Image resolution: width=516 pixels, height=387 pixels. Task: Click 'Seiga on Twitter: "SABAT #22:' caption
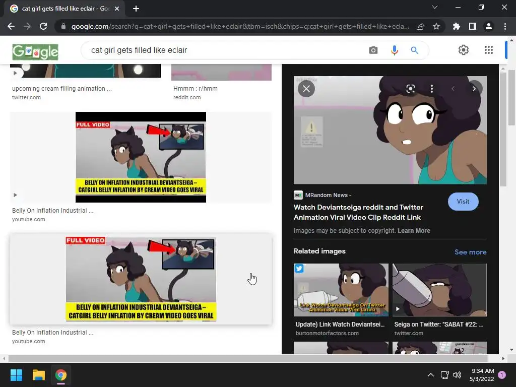(438, 325)
